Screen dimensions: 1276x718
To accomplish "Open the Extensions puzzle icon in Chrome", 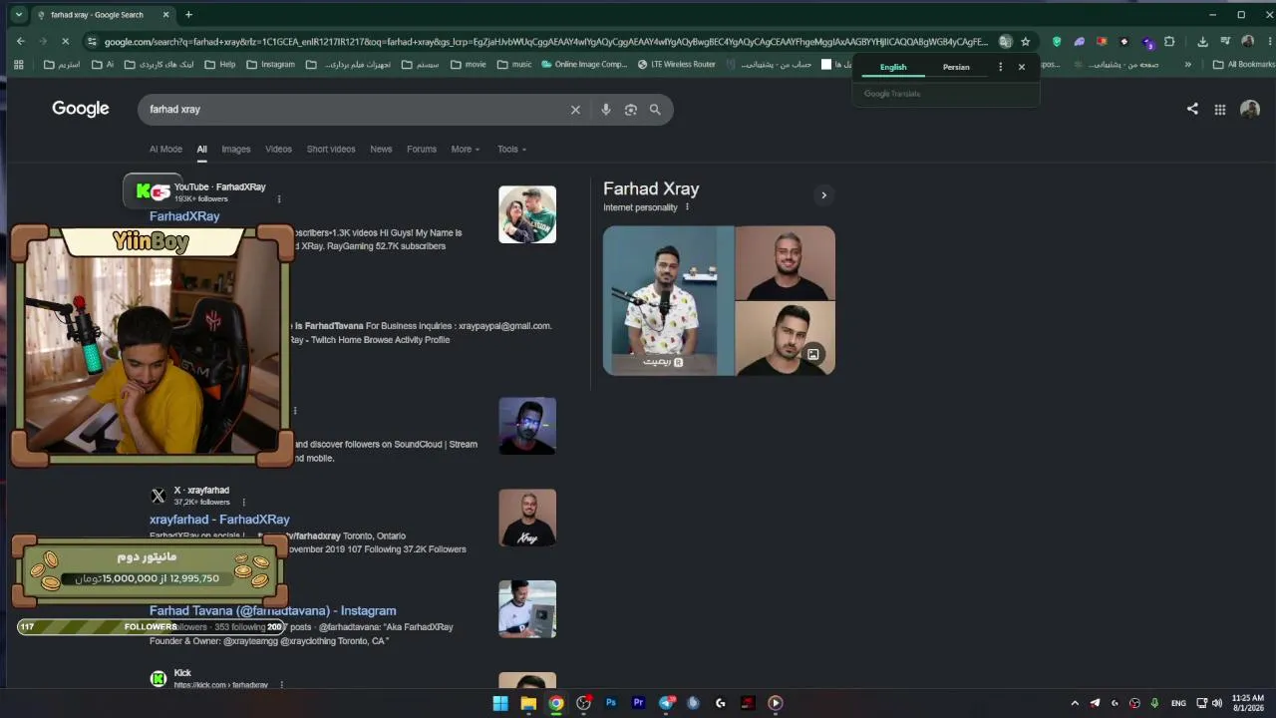I will [x=1169, y=42].
